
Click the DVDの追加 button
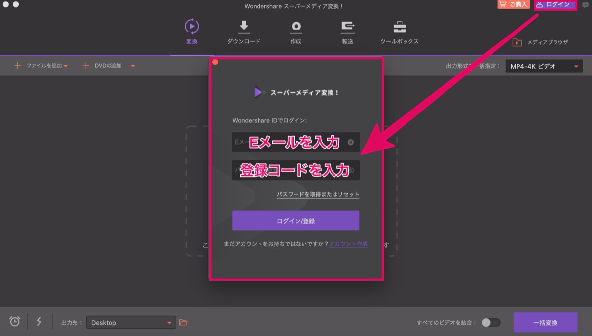(x=102, y=66)
